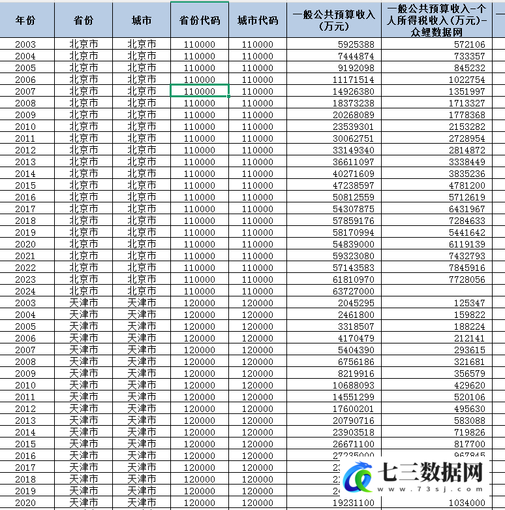Click income tax value 7284633
Viewport: 505px width, 510px height.
tap(467, 221)
